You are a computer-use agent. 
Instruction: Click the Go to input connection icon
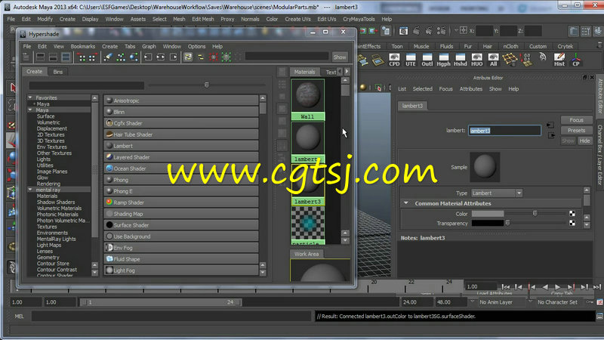[x=550, y=125]
